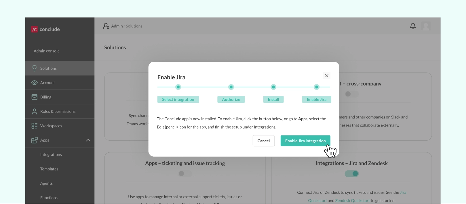Click the Enable Jira integration button

305,141
